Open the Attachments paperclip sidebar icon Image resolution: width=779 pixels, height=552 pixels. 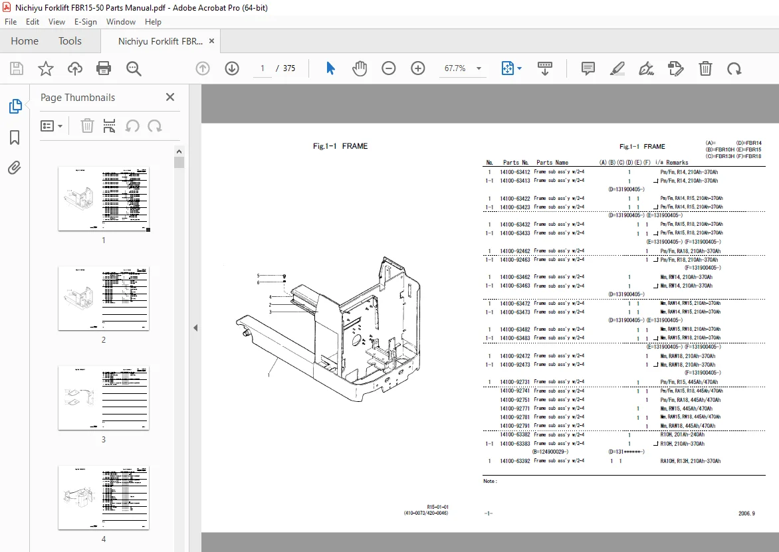click(x=15, y=168)
